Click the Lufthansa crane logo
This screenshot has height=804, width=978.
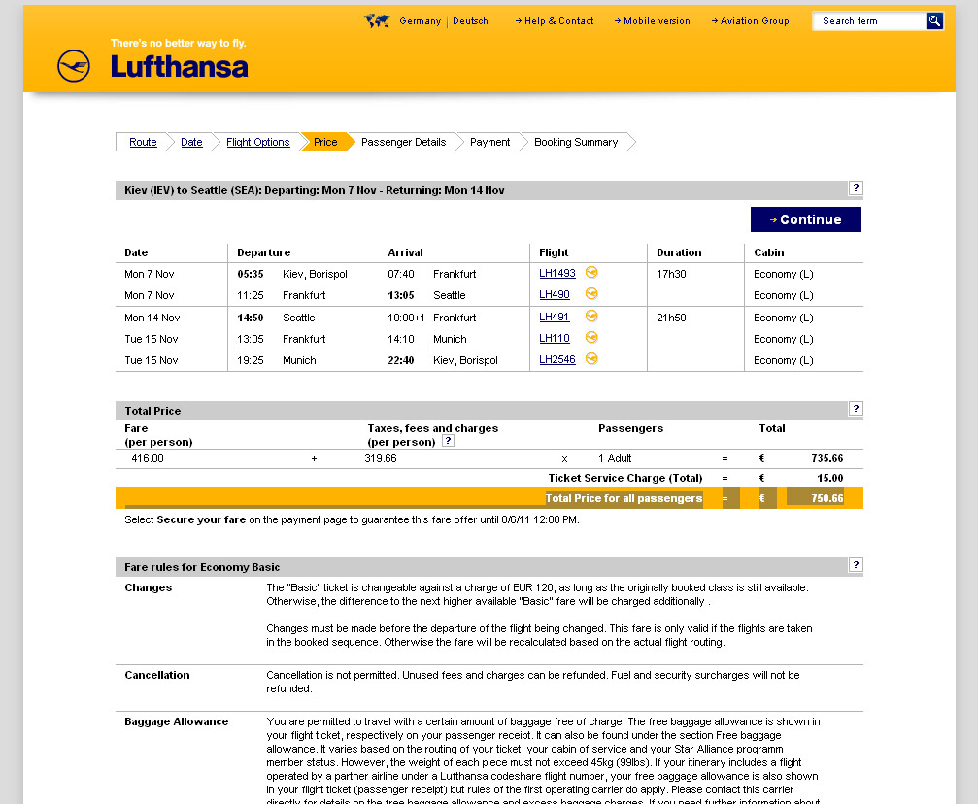tap(74, 66)
